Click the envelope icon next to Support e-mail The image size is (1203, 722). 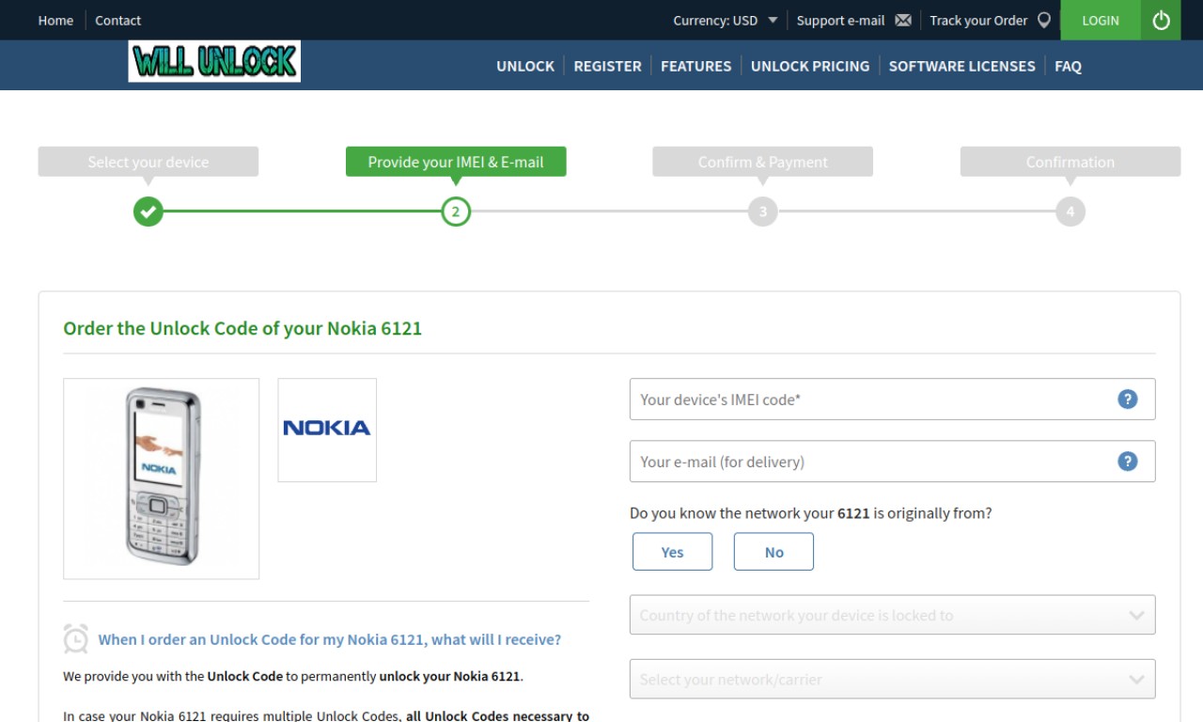(x=903, y=20)
